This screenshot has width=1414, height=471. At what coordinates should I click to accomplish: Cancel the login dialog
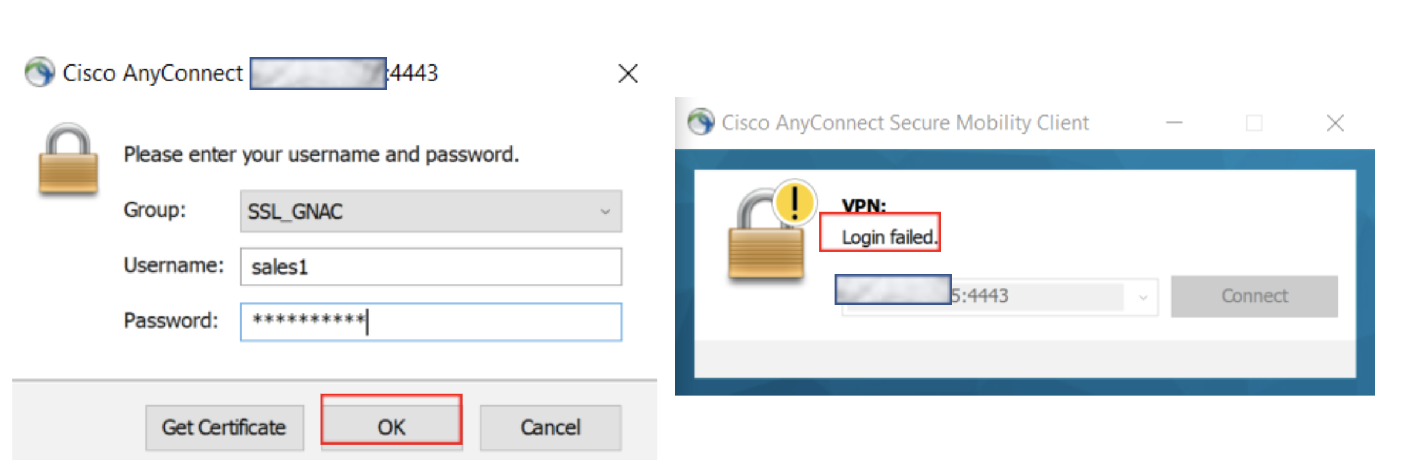[x=550, y=428]
